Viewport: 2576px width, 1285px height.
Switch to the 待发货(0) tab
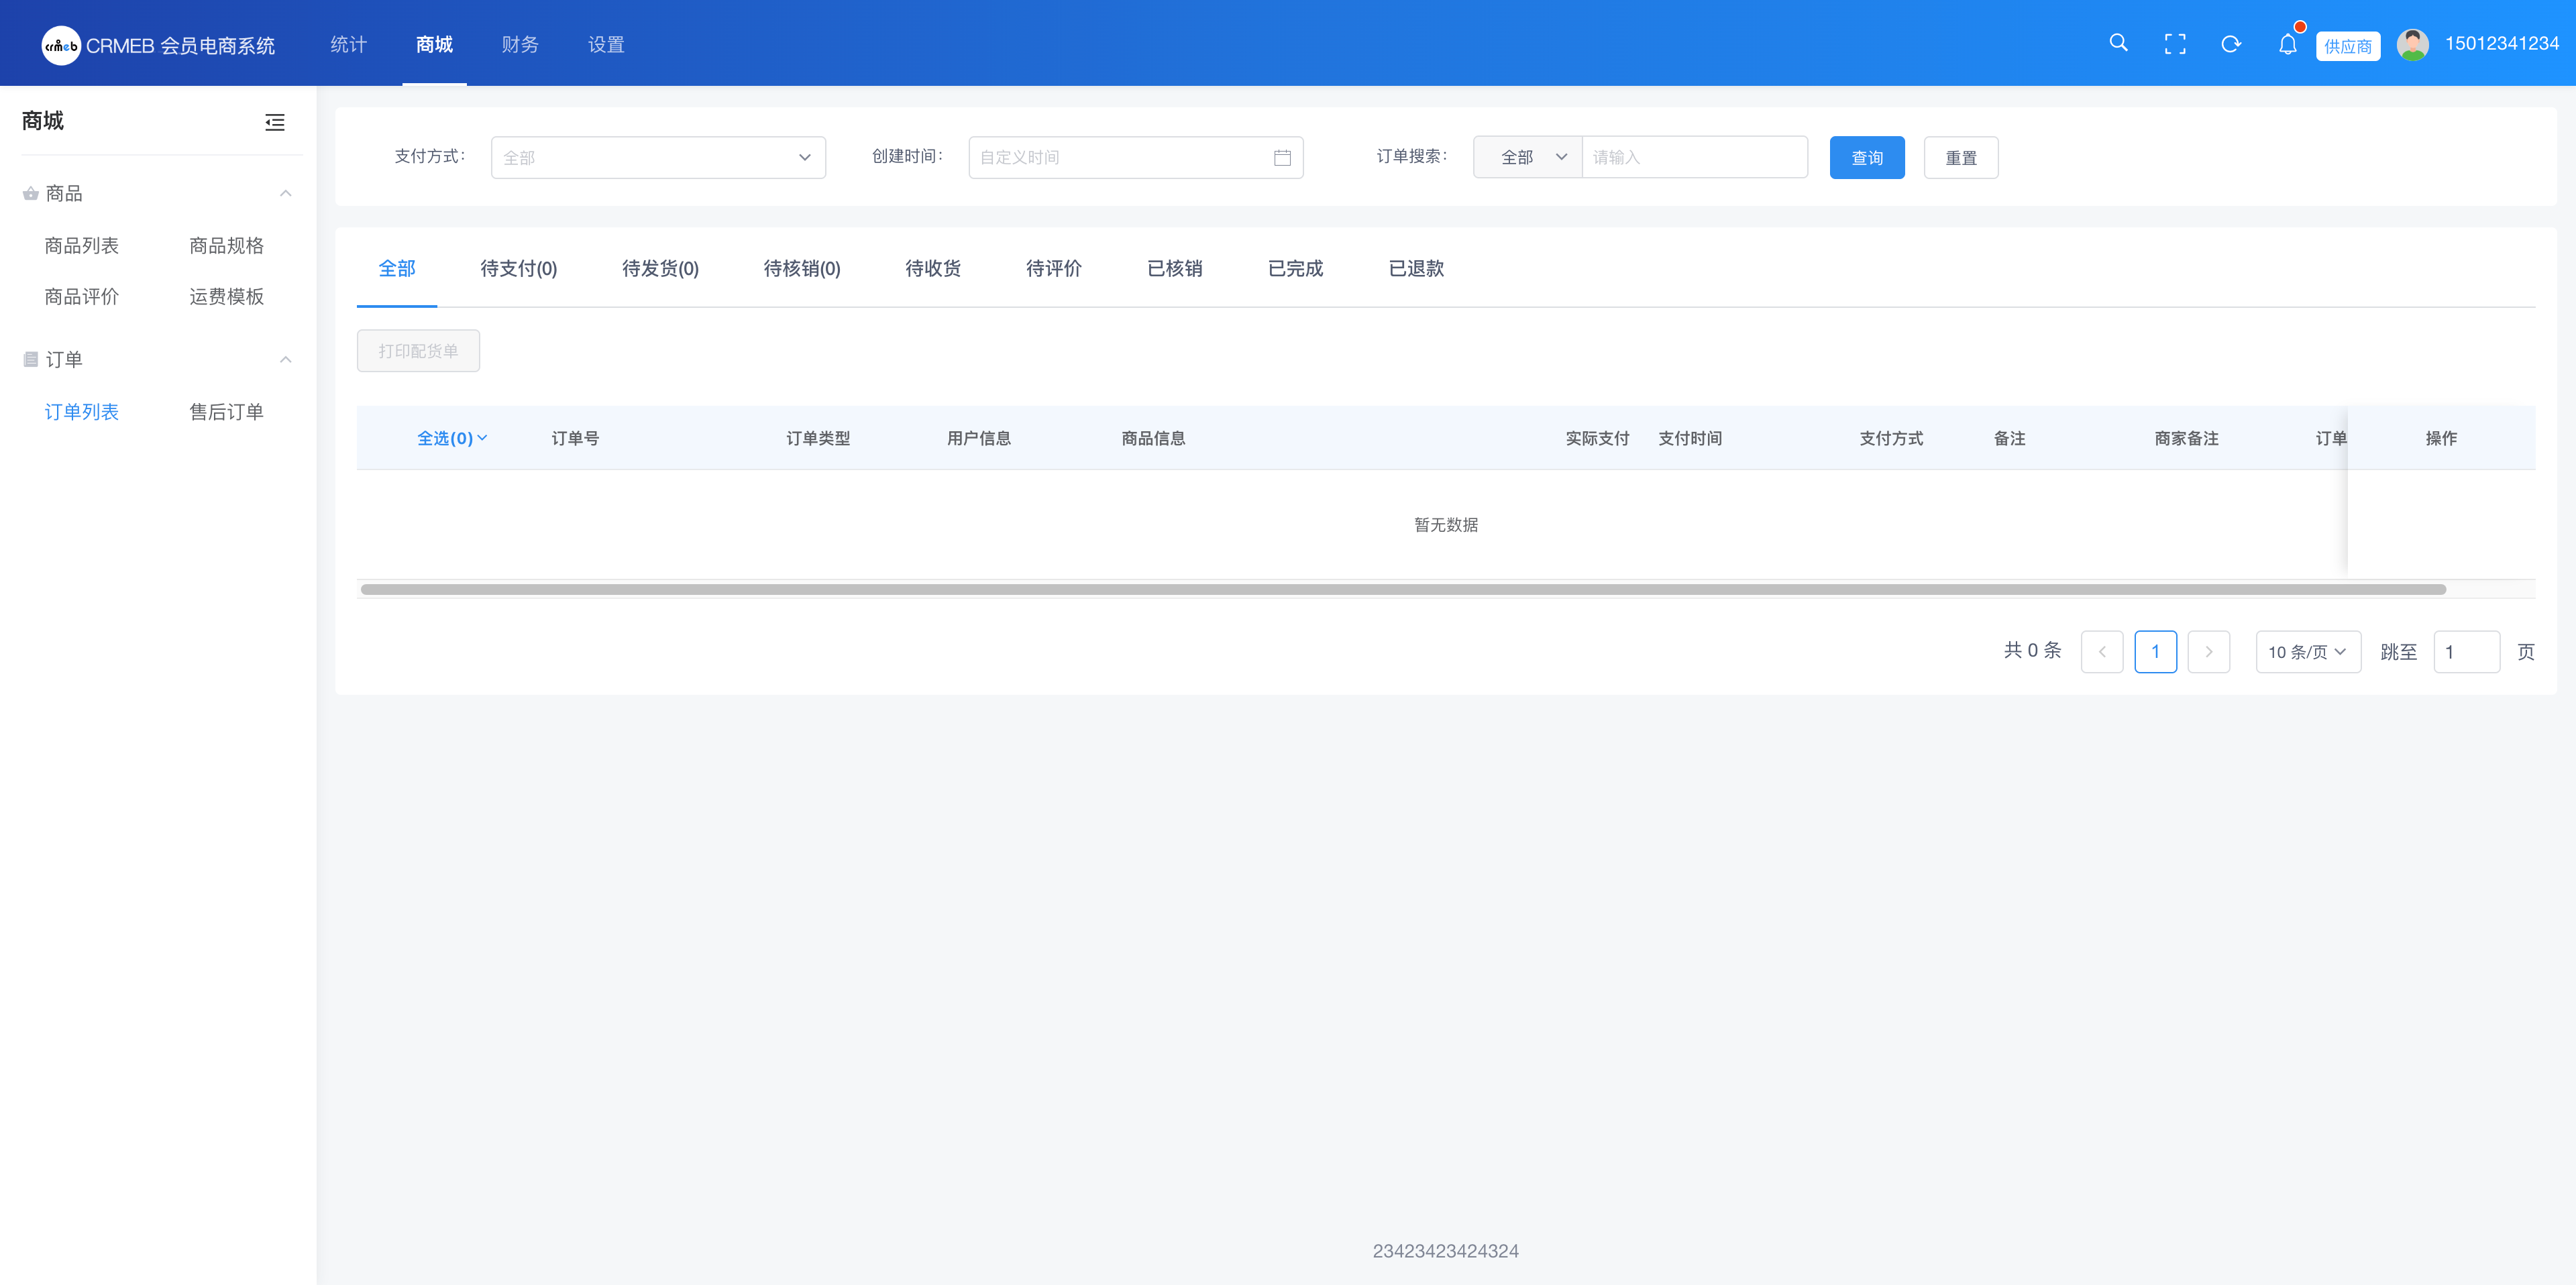point(660,268)
